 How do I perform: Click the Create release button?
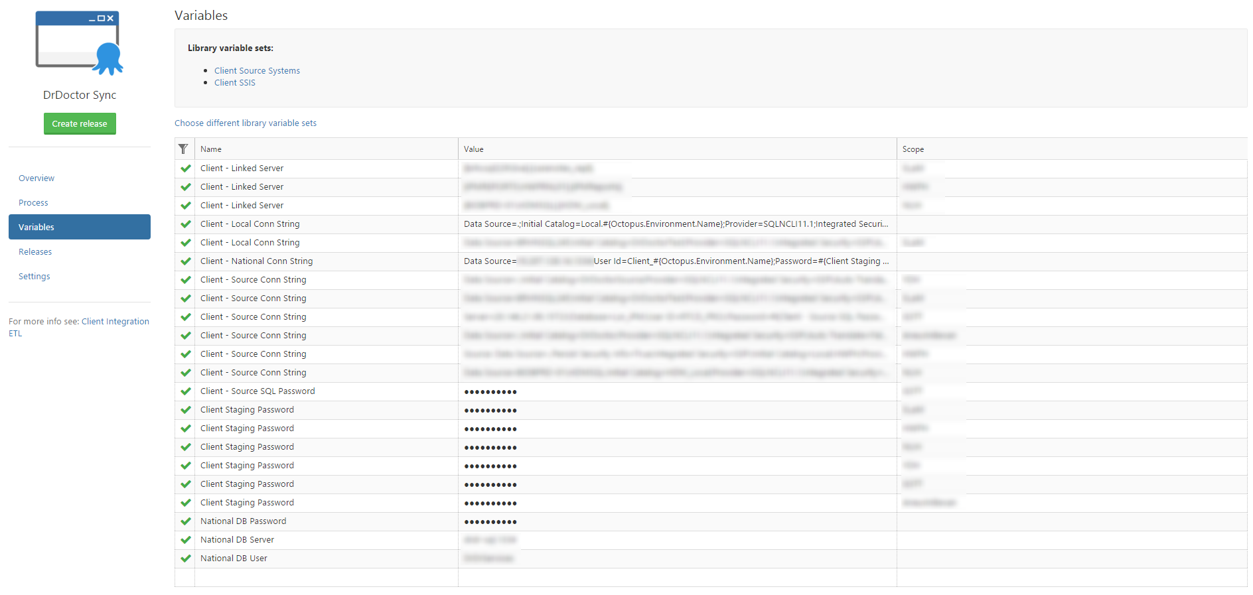(x=80, y=124)
